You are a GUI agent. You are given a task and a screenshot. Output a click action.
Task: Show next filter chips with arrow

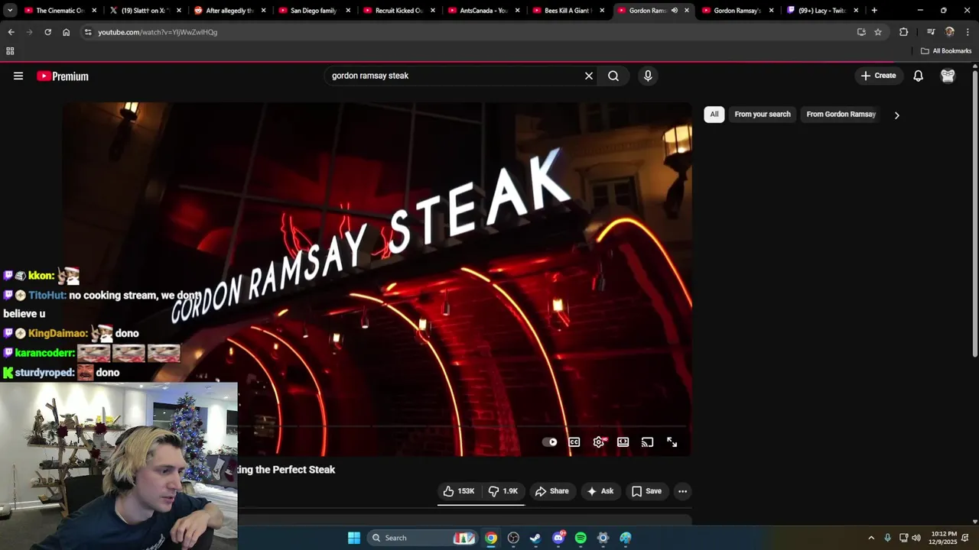(x=896, y=115)
